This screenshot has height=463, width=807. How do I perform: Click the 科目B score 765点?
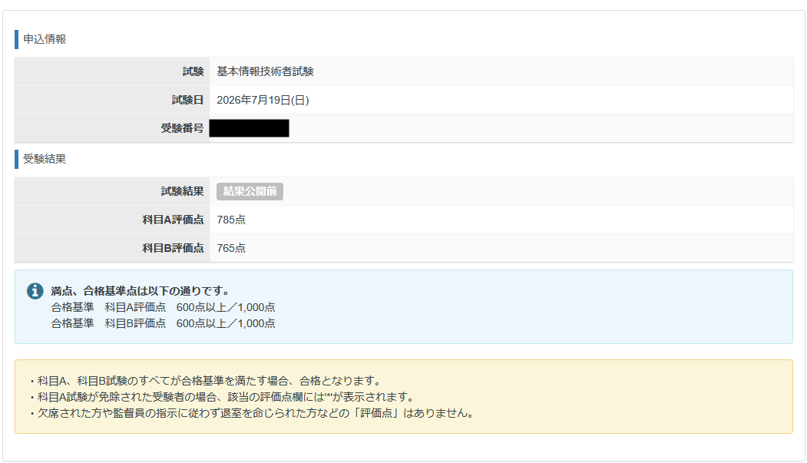(x=231, y=248)
